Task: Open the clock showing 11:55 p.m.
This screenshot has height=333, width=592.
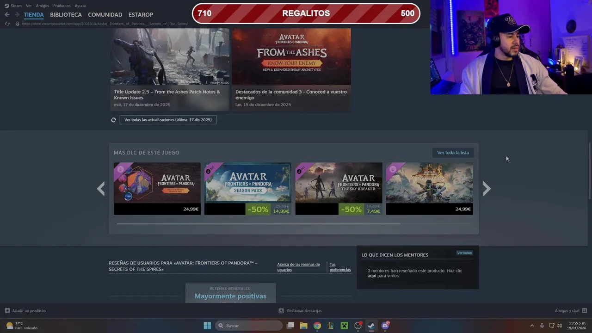Action: pos(577,326)
